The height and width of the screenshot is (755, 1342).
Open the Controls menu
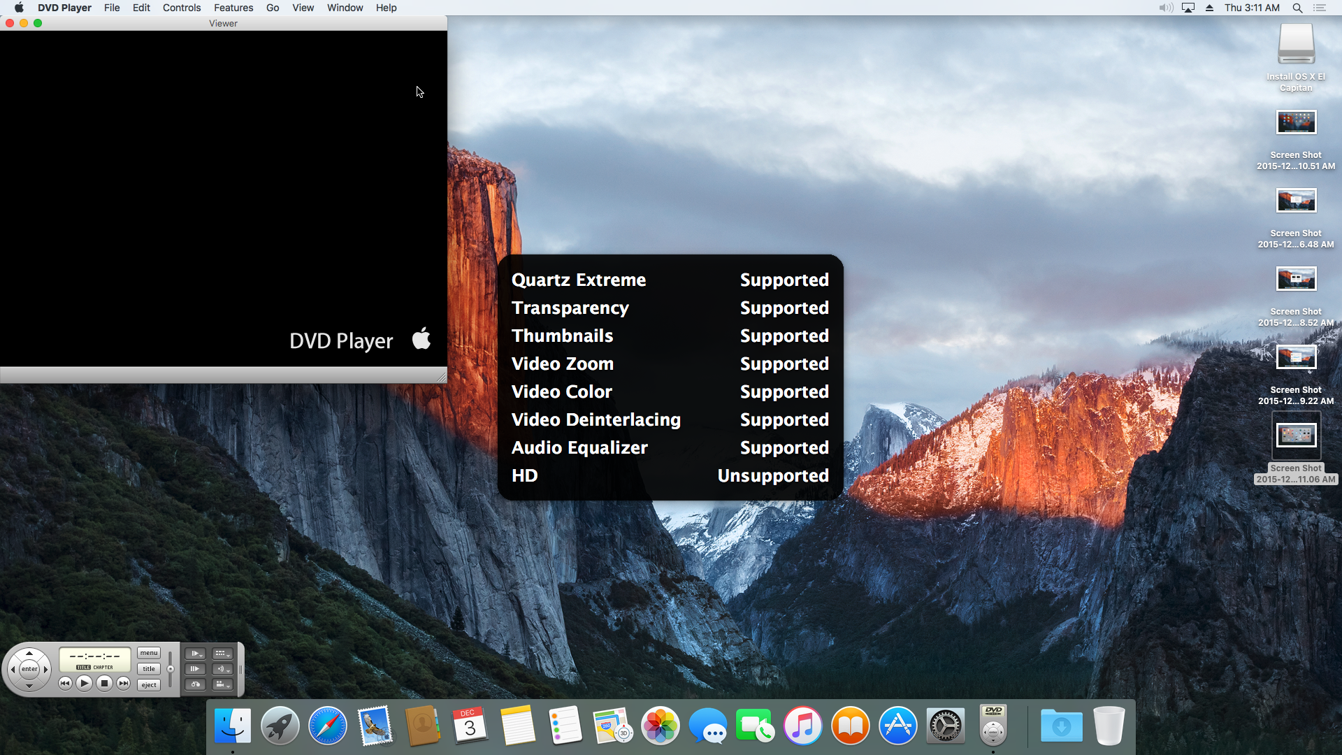[x=182, y=8]
